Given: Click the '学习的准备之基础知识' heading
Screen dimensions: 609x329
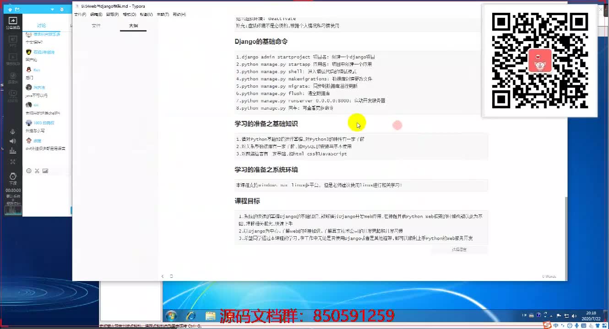Looking at the screenshot, I should tap(266, 124).
